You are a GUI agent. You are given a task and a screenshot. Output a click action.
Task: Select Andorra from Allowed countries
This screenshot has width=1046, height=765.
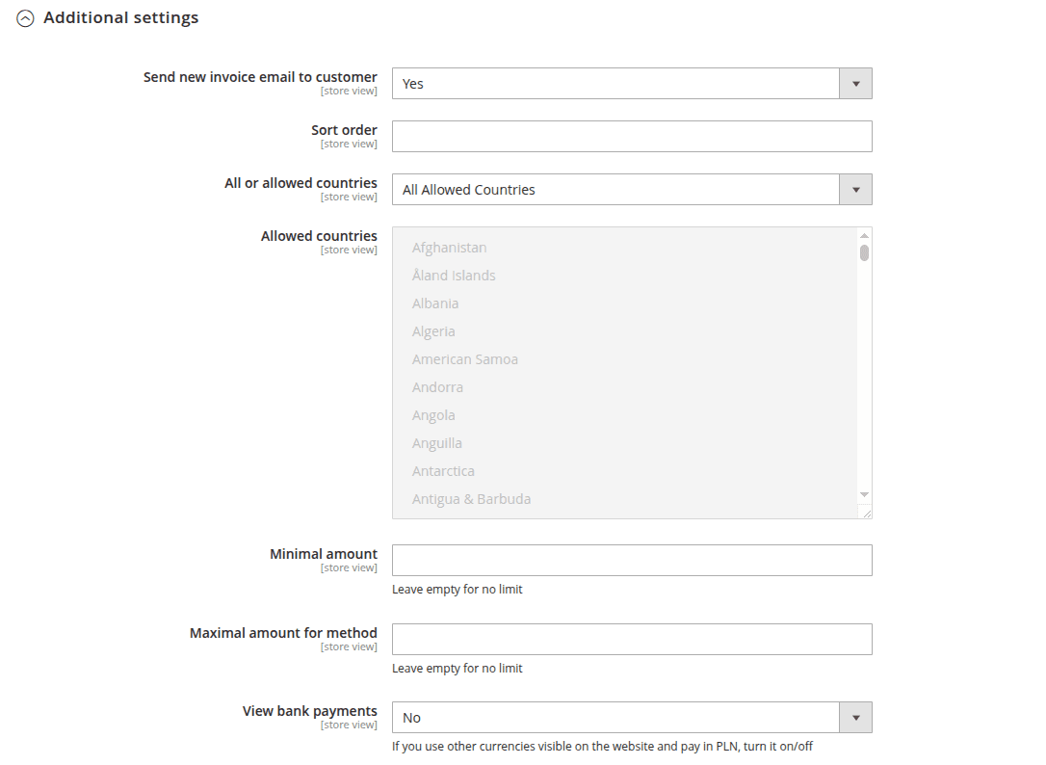point(437,386)
